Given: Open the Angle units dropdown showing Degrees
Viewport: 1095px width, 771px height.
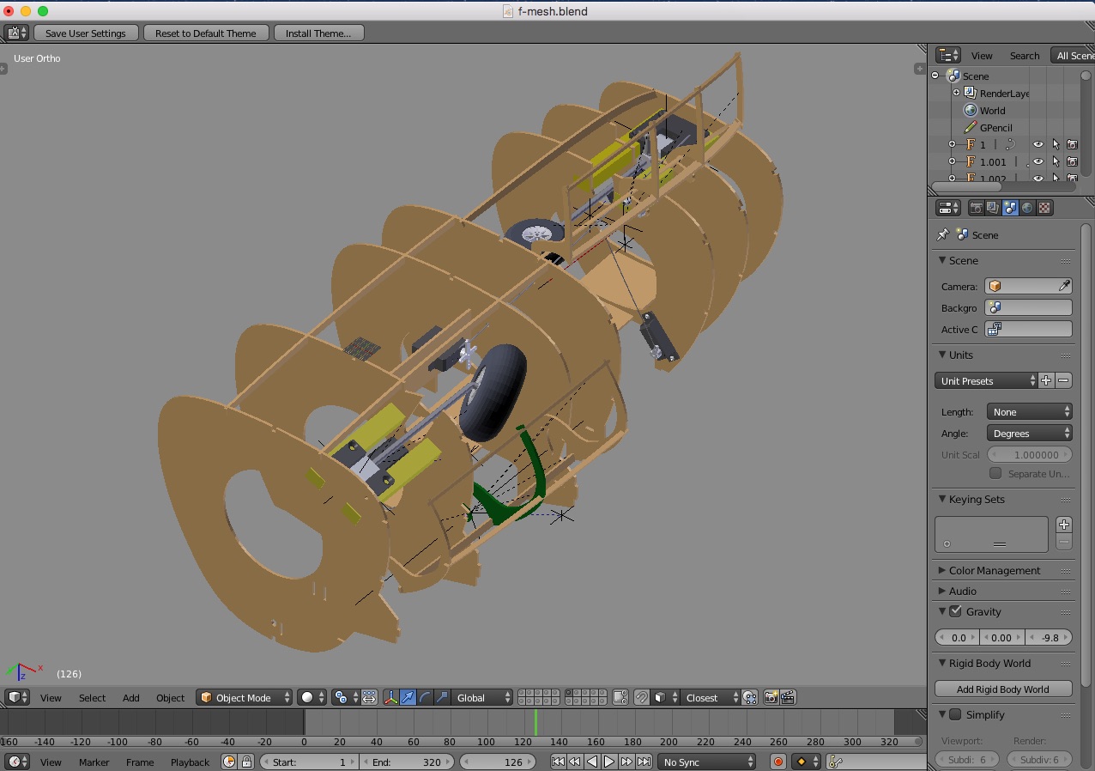Looking at the screenshot, I should coord(1029,434).
